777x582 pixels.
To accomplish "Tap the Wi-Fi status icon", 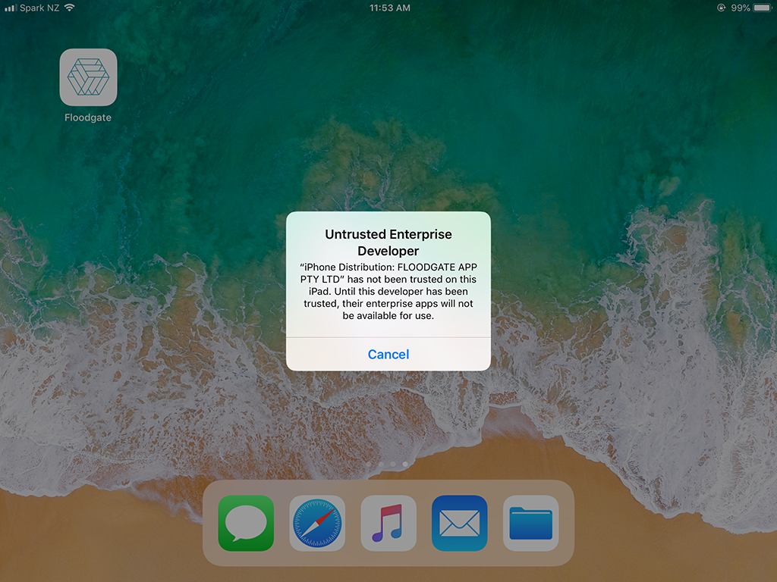I will coord(69,8).
